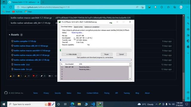Click the Downloaded column header
Viewport: 191px width, 107px height.
tap(69, 64)
